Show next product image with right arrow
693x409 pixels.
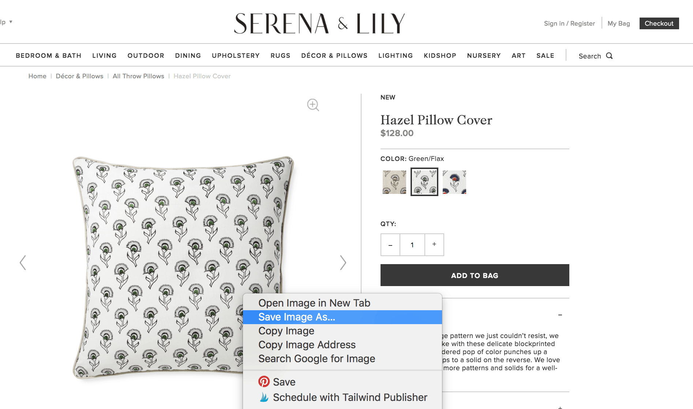pos(343,262)
